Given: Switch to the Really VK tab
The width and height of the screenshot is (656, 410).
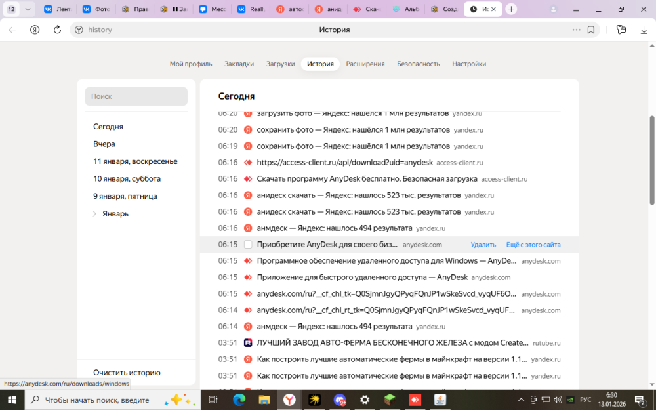Looking at the screenshot, I should [251, 9].
